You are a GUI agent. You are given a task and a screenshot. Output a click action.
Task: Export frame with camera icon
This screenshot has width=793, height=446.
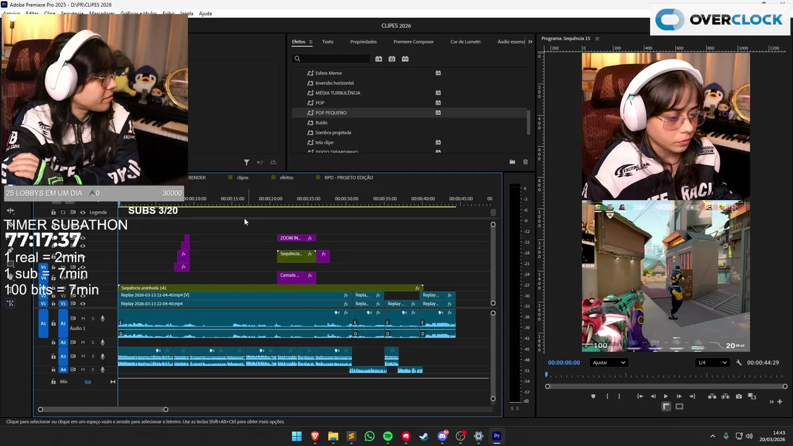pyautogui.click(x=738, y=396)
